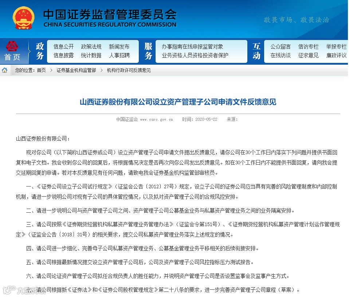The height and width of the screenshot is (297, 349).
Task: Open 举报专栏 link
Action: [x=336, y=47]
